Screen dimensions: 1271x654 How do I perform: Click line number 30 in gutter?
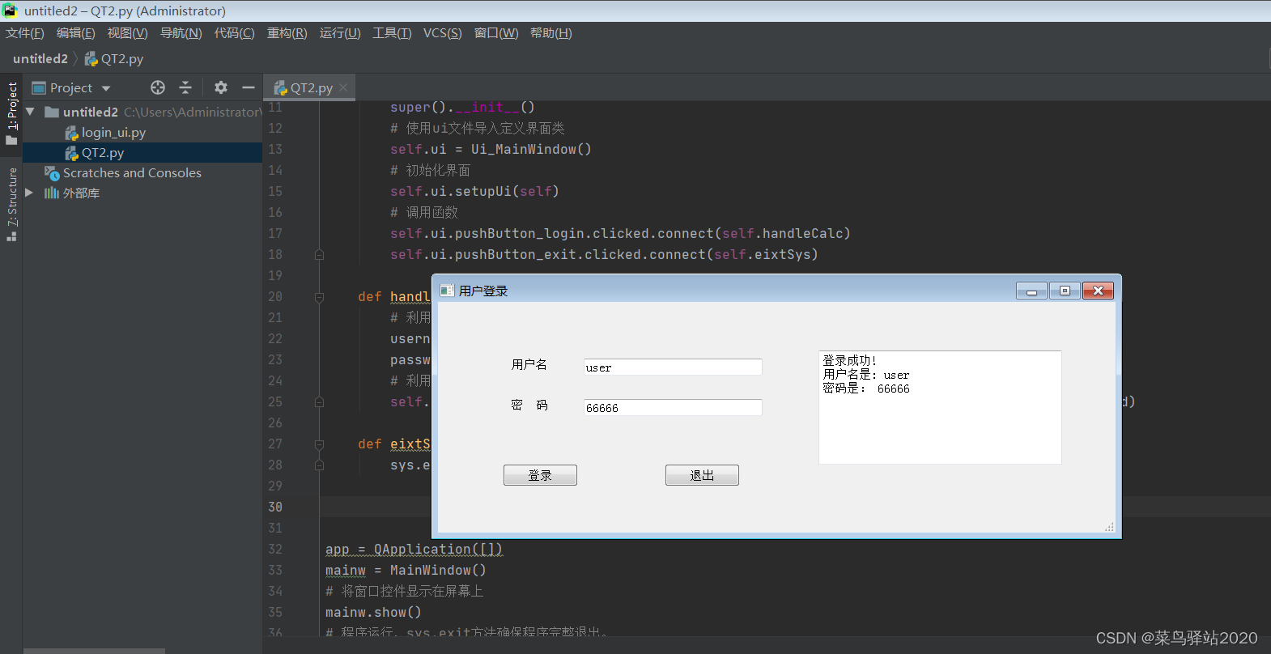tap(275, 507)
